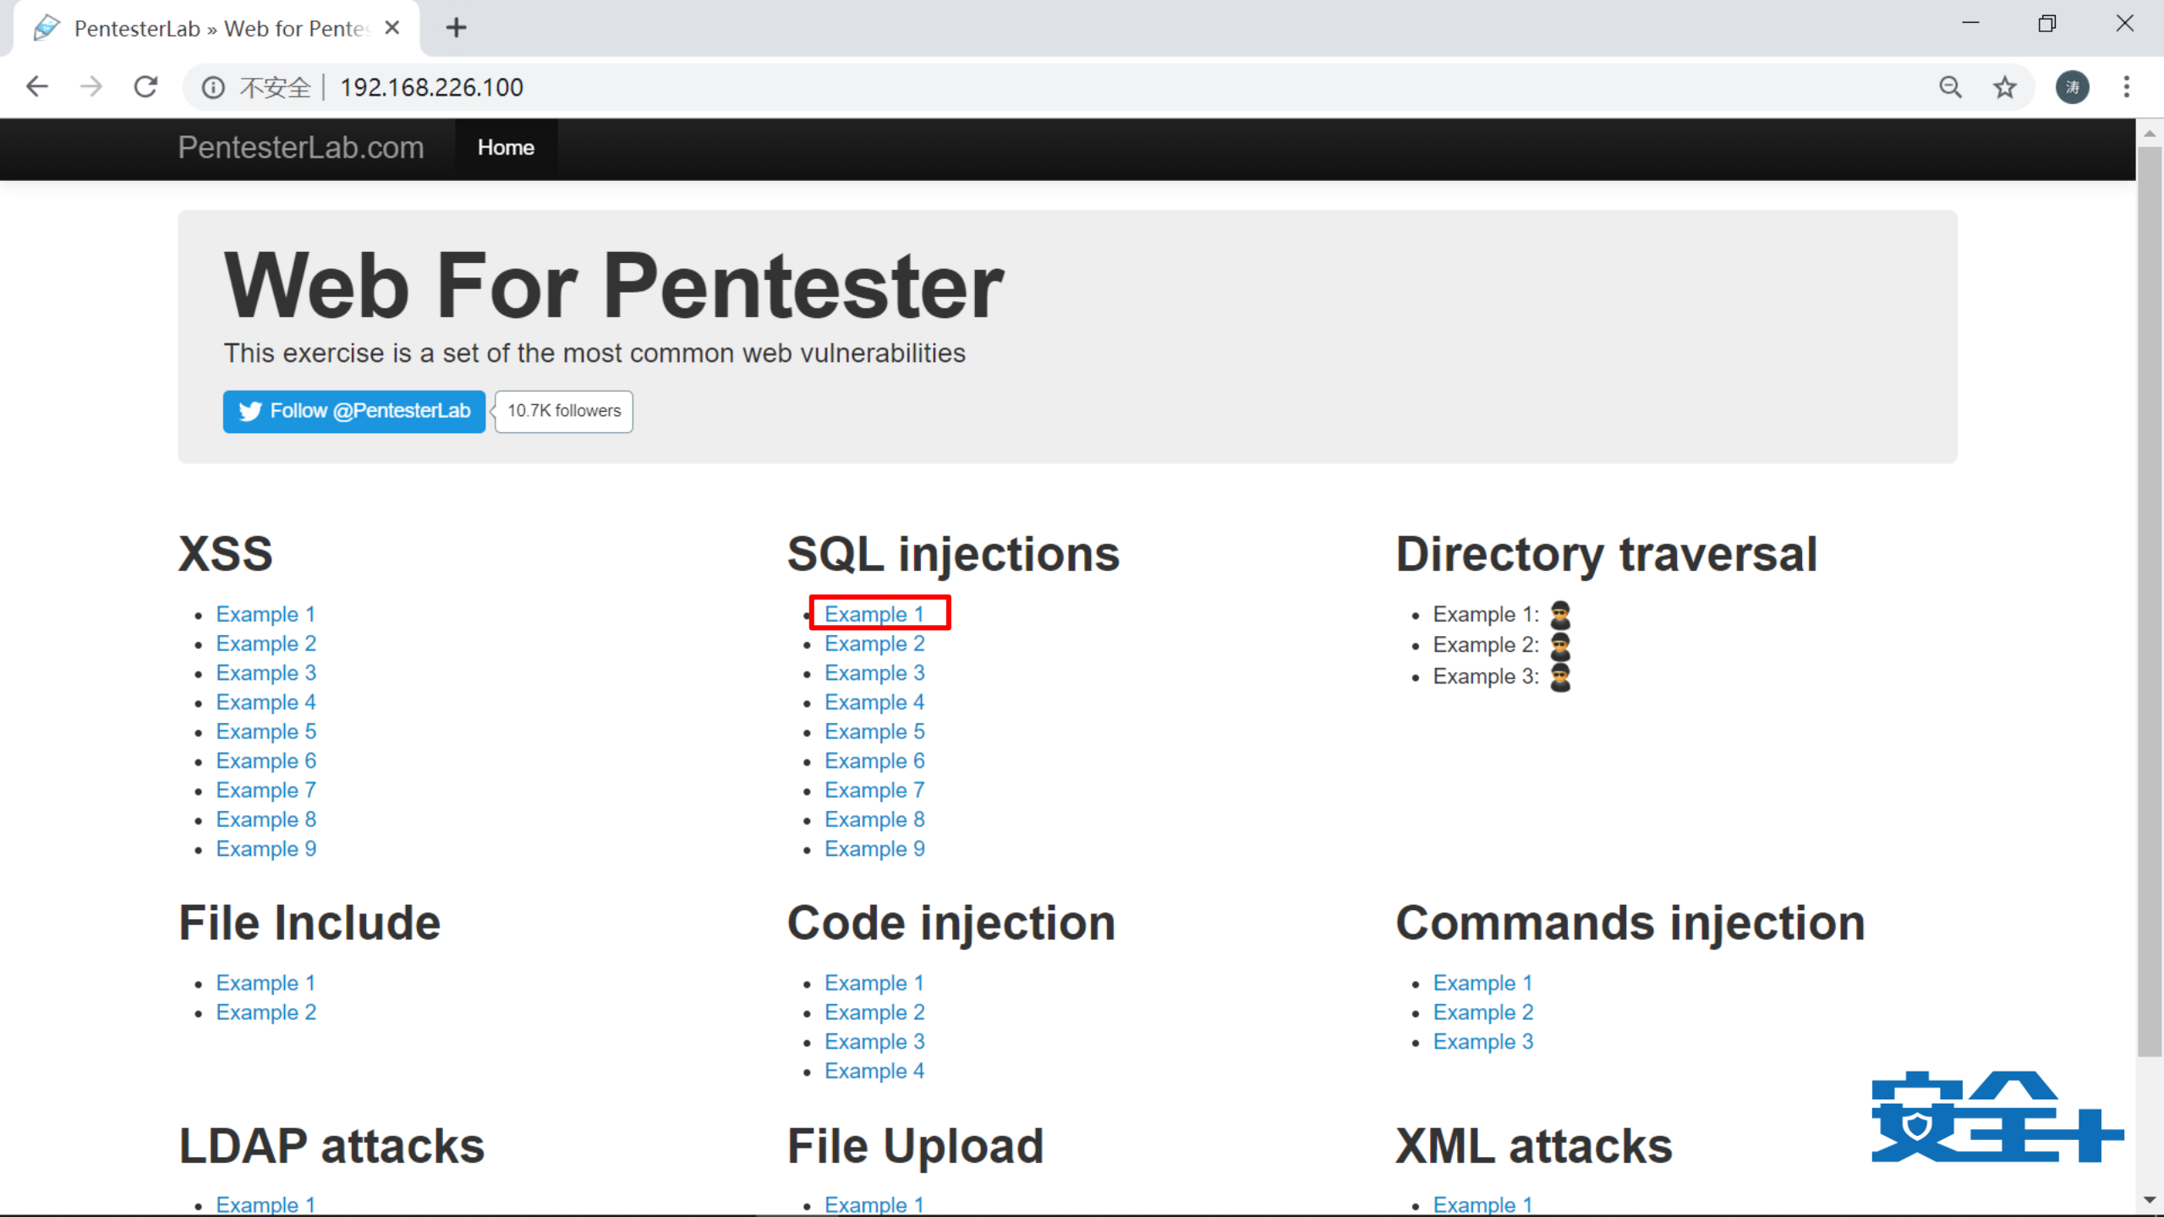Image resolution: width=2164 pixels, height=1217 pixels.
Task: Open a new browser tab
Action: (x=457, y=28)
